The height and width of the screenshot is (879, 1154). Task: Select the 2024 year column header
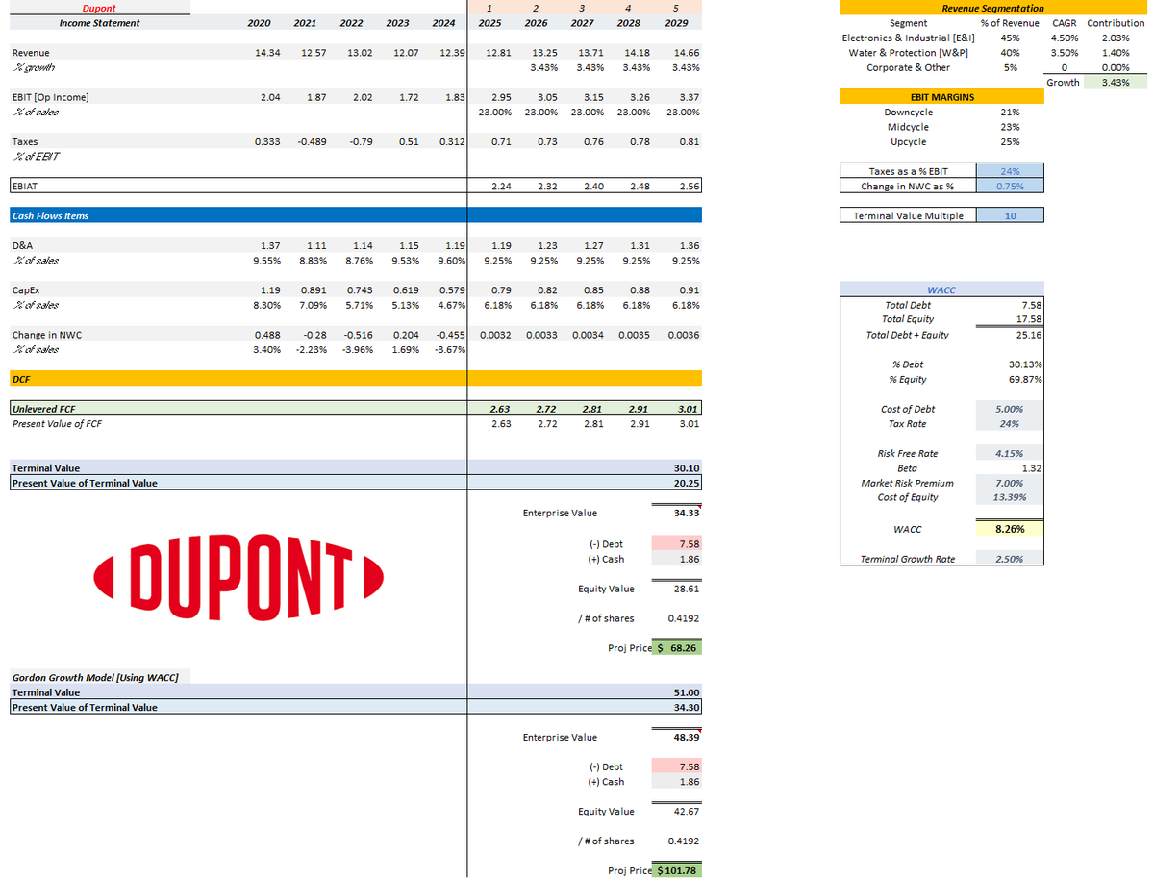tap(444, 23)
